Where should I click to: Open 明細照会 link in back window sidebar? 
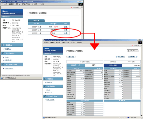point(8,49)
